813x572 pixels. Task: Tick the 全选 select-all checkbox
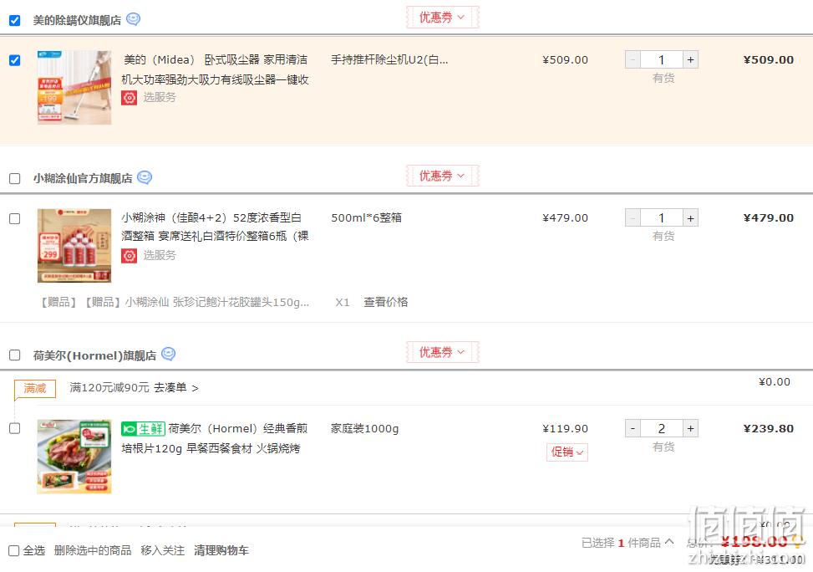click(x=14, y=551)
